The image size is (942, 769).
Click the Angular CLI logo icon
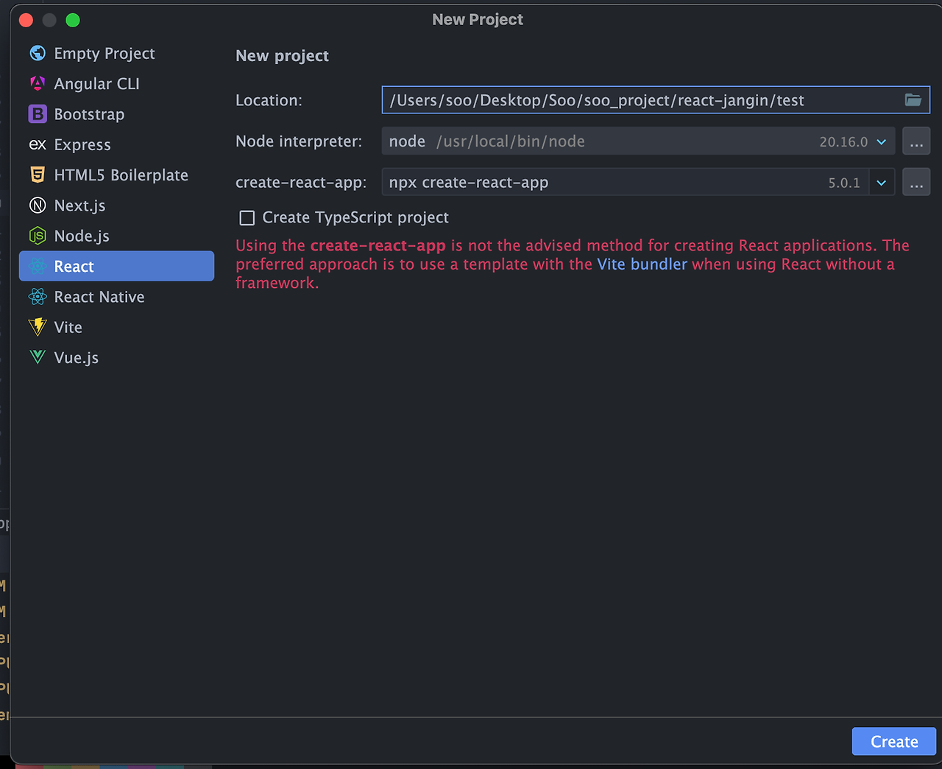coord(38,83)
